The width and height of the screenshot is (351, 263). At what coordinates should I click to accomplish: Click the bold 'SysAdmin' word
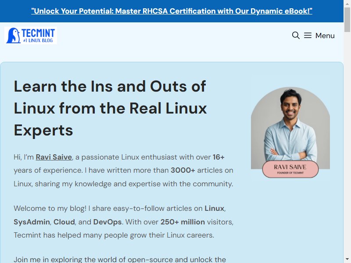click(32, 222)
